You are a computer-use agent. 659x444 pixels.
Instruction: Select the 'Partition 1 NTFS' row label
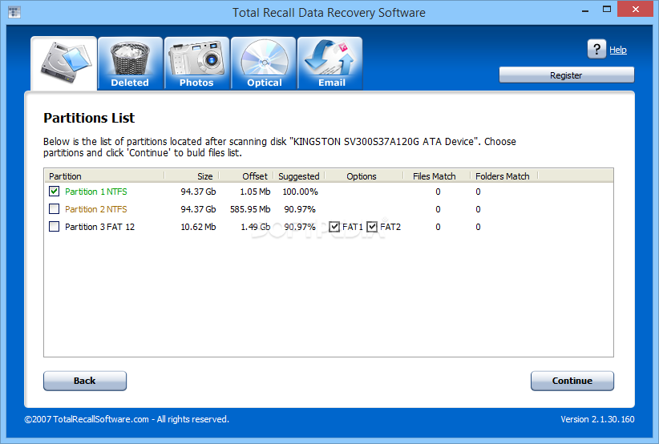click(x=96, y=192)
